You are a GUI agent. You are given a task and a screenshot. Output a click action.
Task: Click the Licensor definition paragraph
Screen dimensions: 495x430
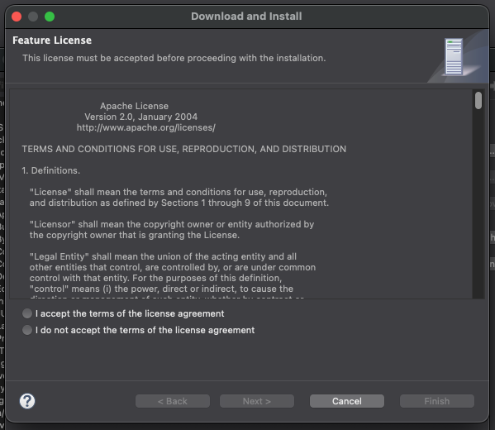coord(172,229)
